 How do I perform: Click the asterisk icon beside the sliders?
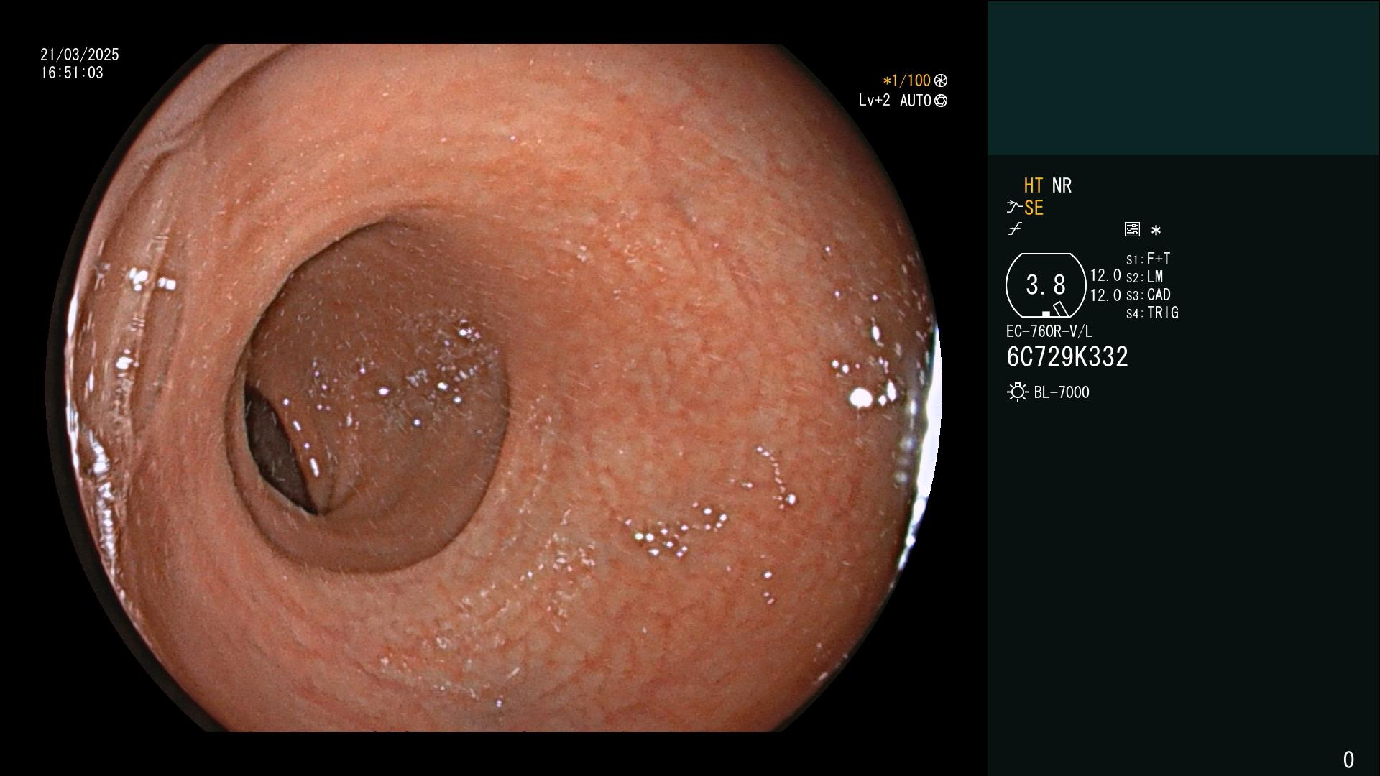[x=1156, y=231]
